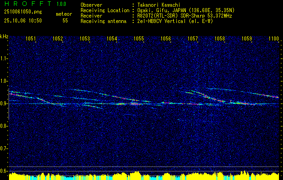Image resolution: width=283 pixels, height=180 pixels.
Task: Click the 1100 time axis marker
Action: [x=274, y=39]
